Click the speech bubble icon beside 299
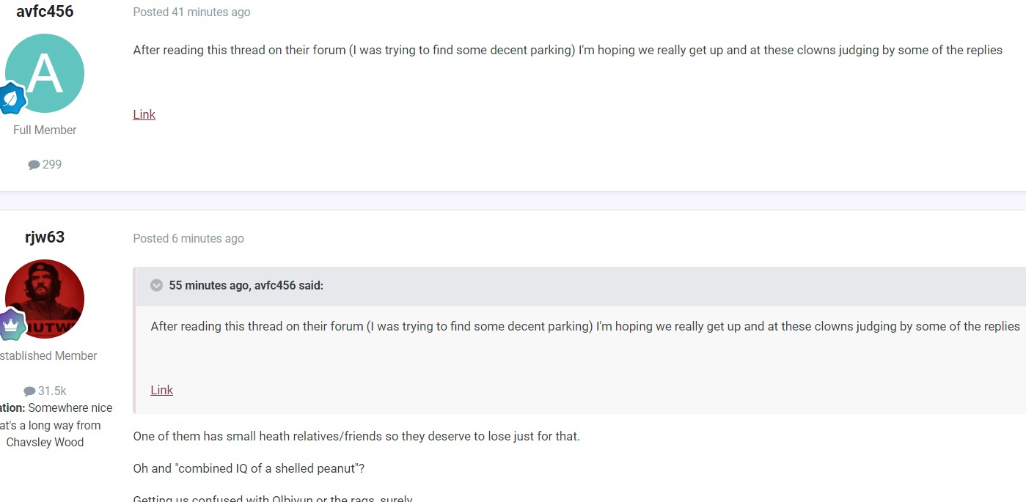 [x=34, y=165]
